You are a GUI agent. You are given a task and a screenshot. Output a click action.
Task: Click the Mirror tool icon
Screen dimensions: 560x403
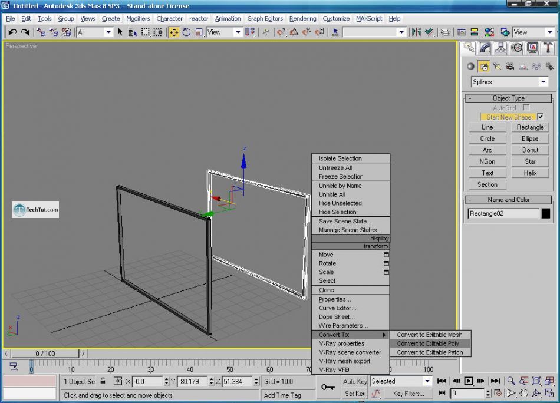click(416, 32)
